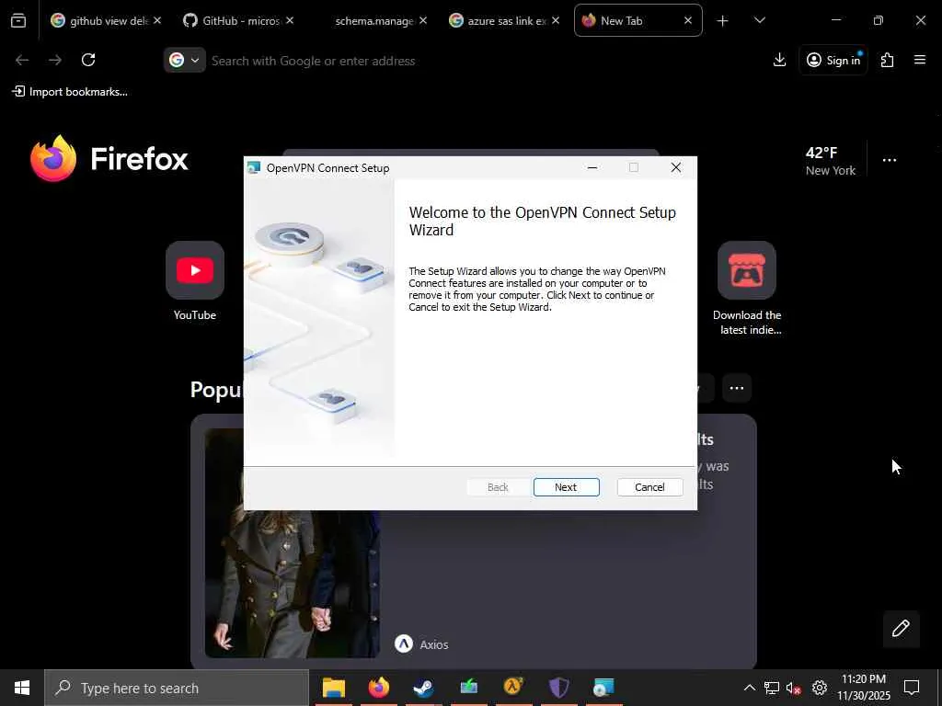Click the 42°F New York weather widget
This screenshot has width=942, height=706.
click(x=831, y=161)
